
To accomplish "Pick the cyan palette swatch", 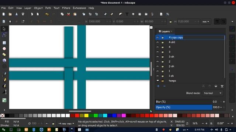I will [105, 115].
